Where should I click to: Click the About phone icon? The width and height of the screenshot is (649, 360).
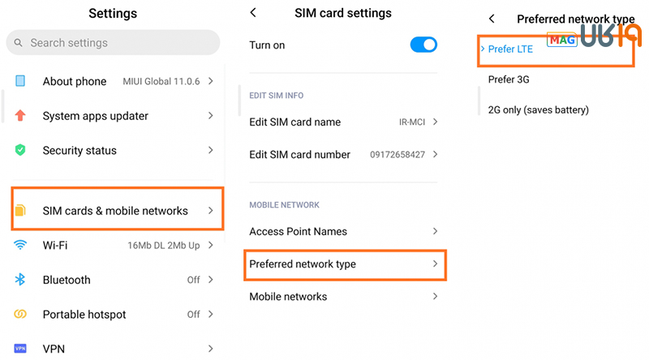(20, 81)
